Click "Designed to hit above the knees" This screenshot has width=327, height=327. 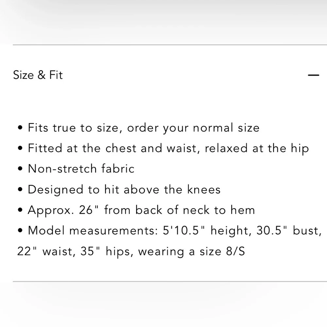[x=124, y=189]
